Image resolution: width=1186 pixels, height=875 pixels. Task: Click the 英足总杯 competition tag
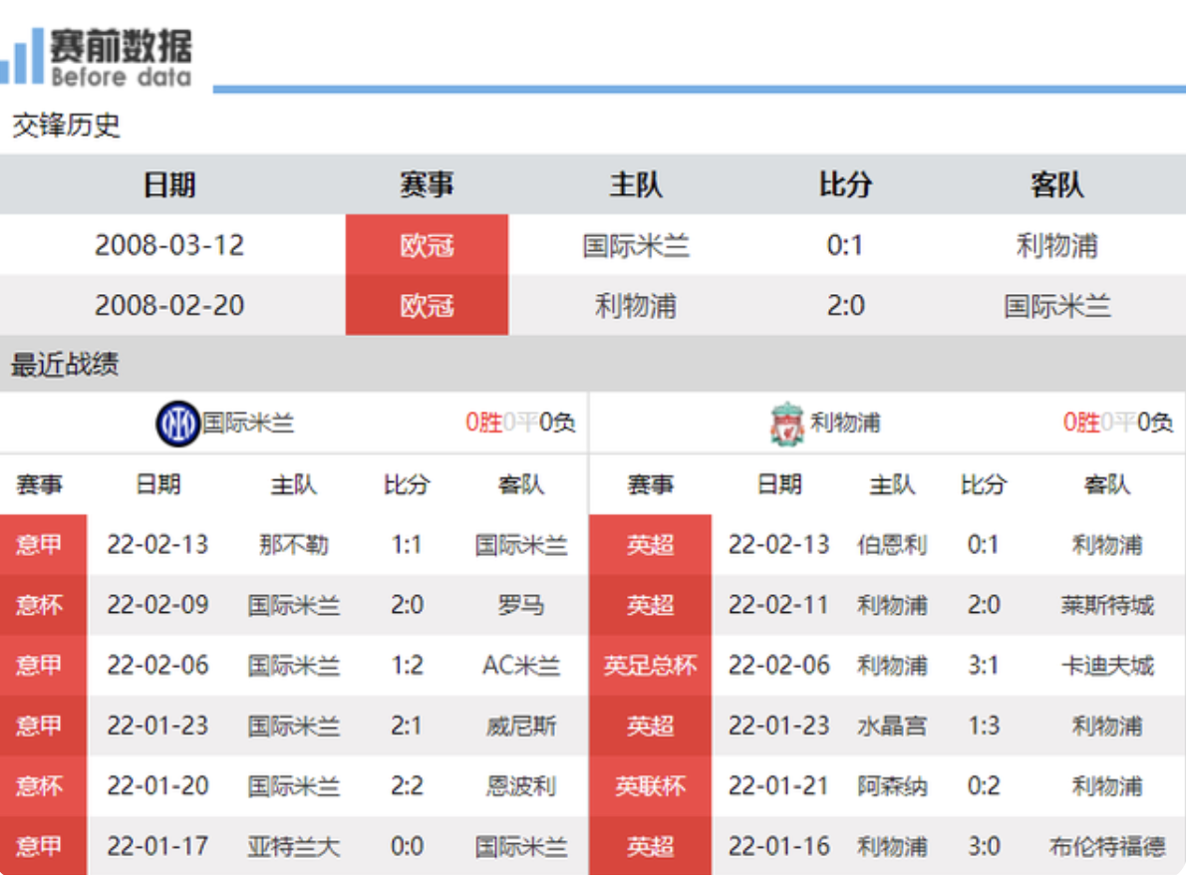tap(650, 666)
